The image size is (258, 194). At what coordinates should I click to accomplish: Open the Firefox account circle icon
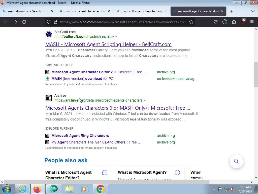coord(224,22)
